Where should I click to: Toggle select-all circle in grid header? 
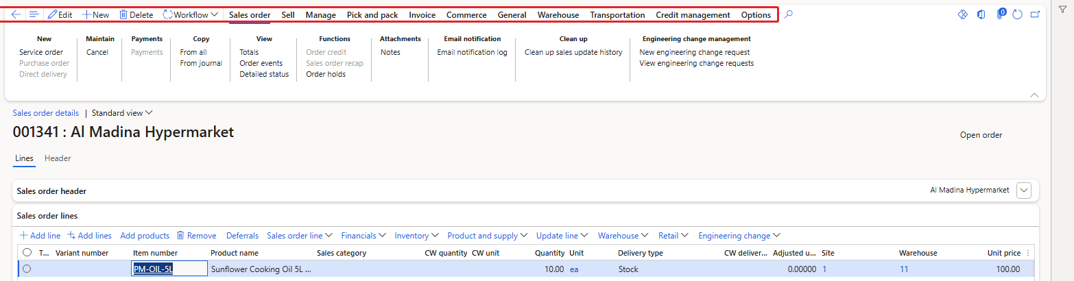coord(27,253)
